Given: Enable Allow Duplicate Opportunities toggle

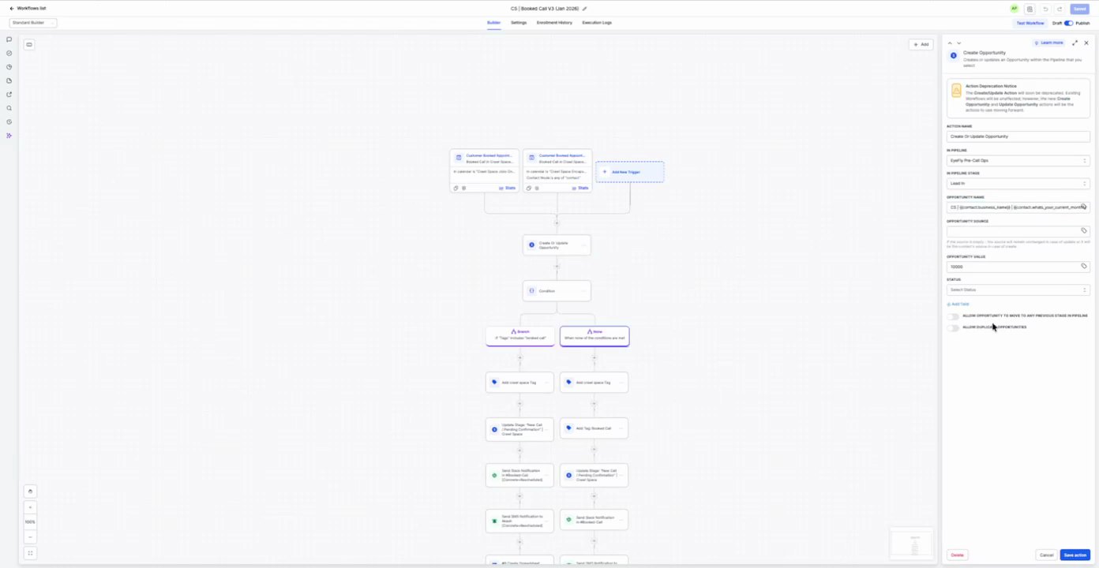Looking at the screenshot, I should coord(953,327).
